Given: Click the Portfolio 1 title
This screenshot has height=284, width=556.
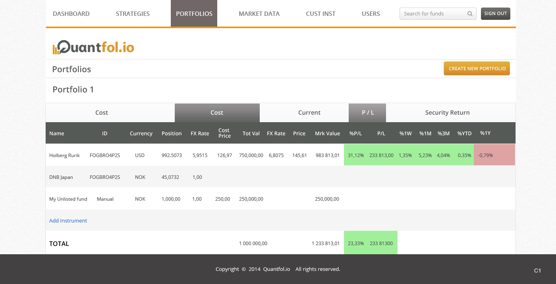Looking at the screenshot, I should (x=73, y=89).
